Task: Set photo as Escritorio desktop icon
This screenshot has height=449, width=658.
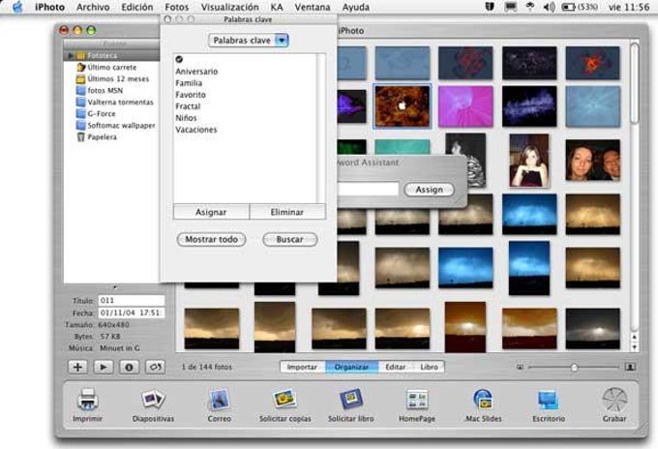Action: (x=549, y=399)
